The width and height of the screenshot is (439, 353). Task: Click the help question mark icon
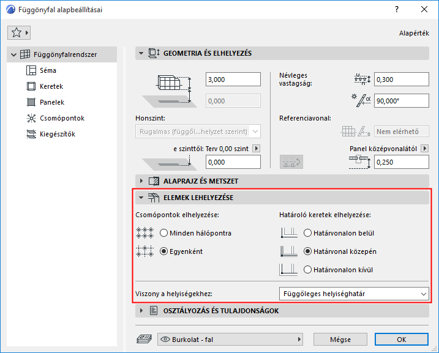pyautogui.click(x=397, y=9)
